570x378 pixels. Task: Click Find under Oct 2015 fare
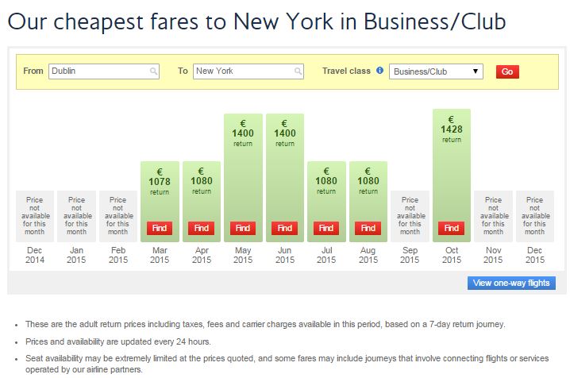click(451, 228)
